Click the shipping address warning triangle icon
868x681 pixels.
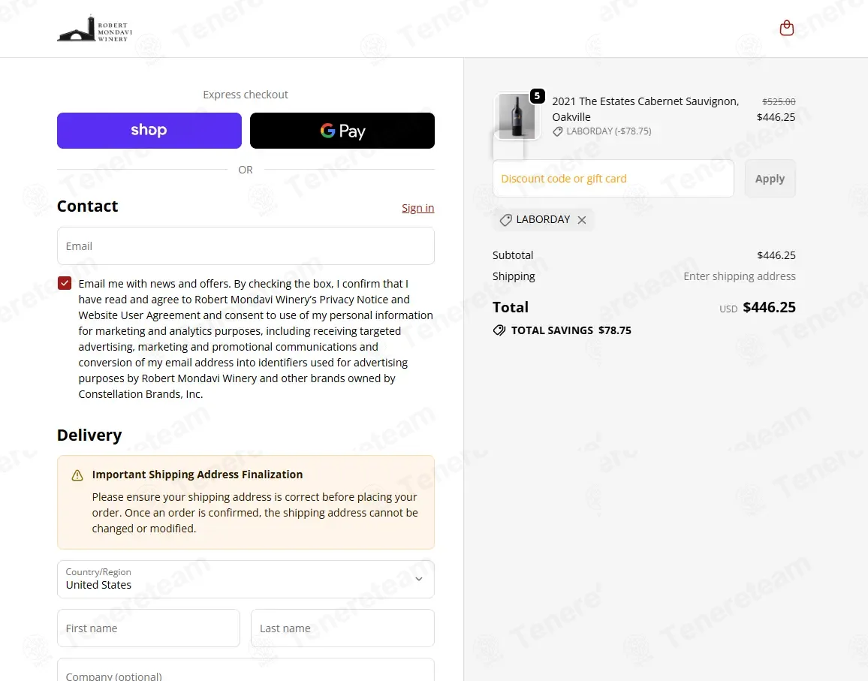tap(77, 475)
